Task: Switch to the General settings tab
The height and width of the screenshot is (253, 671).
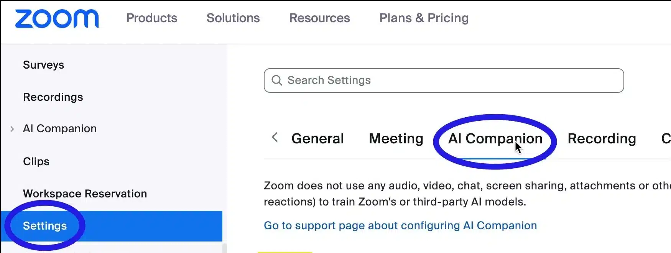Action: 317,139
